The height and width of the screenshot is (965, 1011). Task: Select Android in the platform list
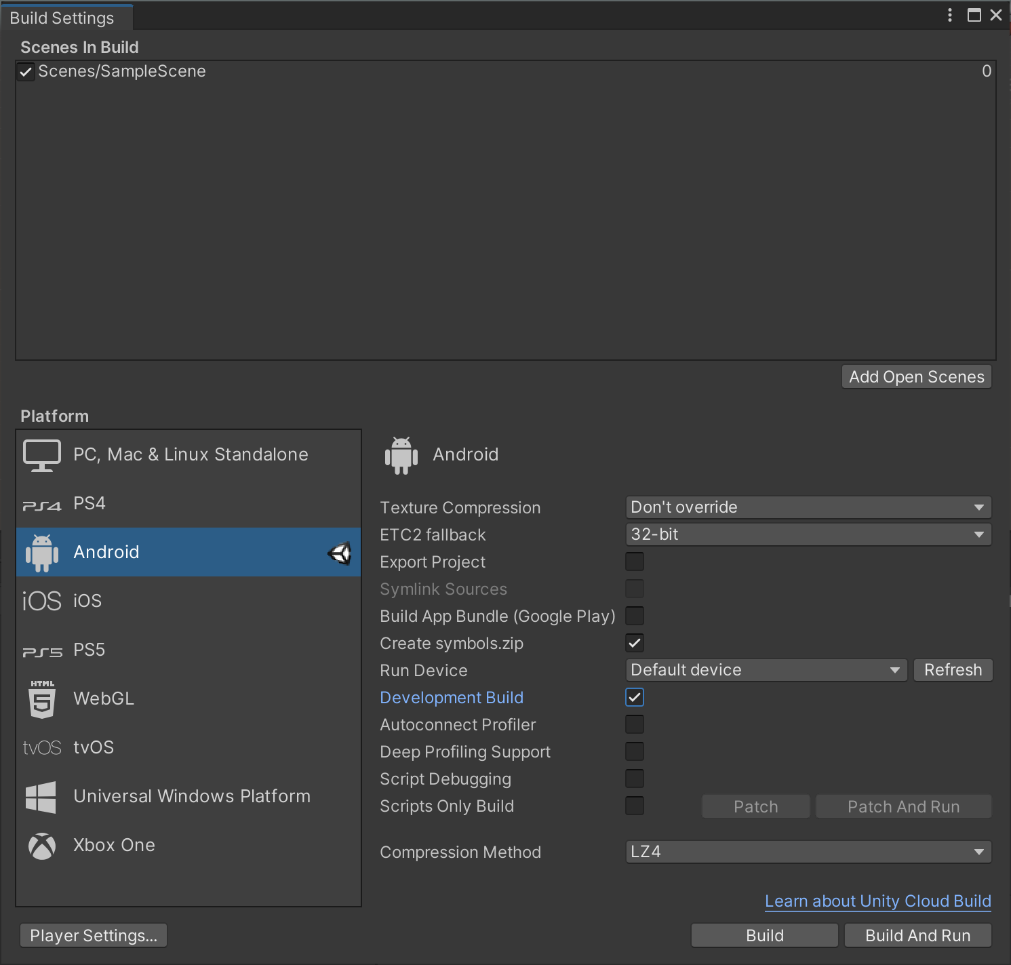pos(106,552)
